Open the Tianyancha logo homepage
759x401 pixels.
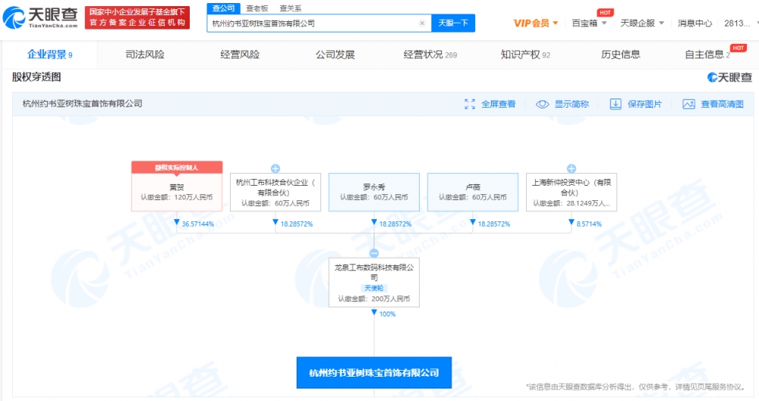[40, 18]
